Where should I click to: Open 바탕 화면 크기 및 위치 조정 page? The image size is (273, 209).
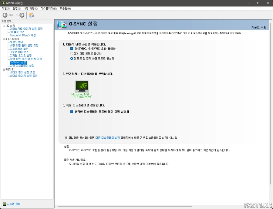click(26, 59)
